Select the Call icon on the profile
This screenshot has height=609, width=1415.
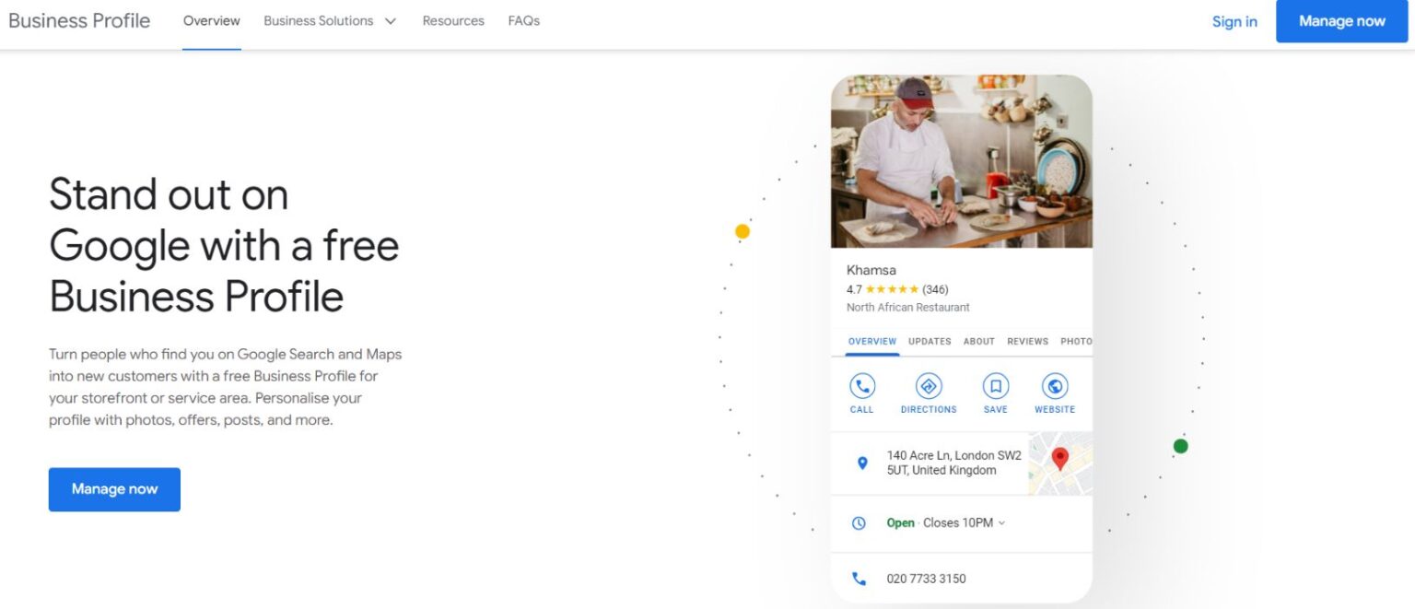pyautogui.click(x=860, y=385)
